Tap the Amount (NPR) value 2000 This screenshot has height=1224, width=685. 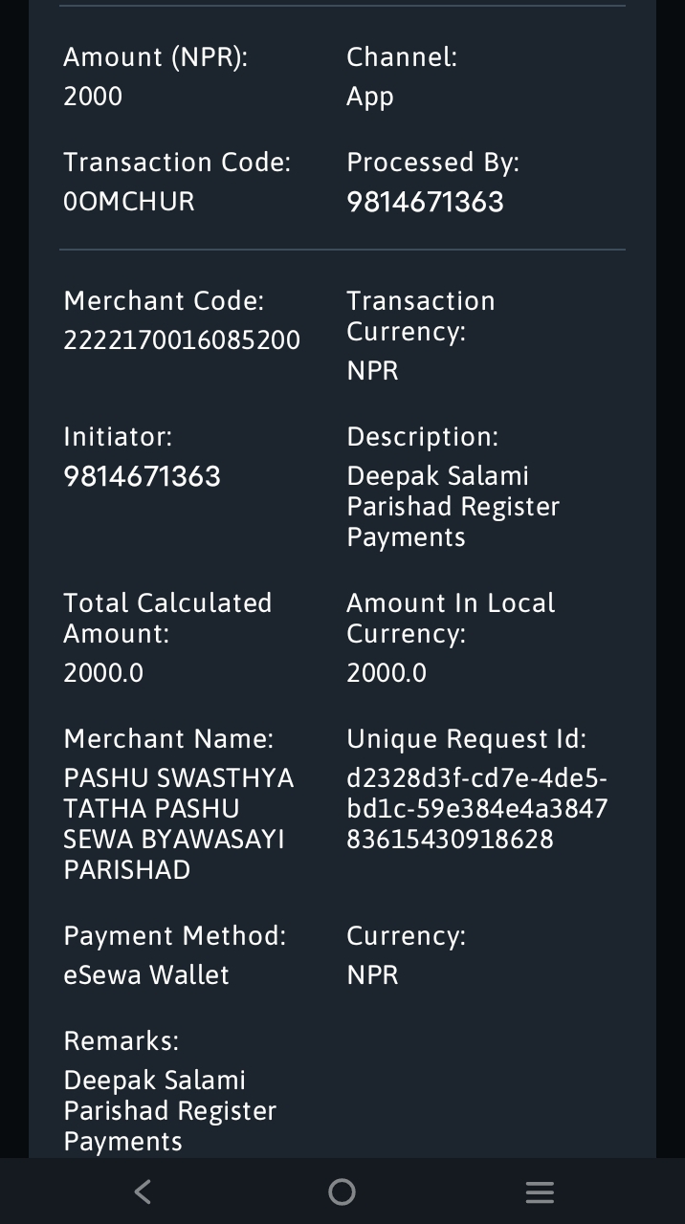click(x=93, y=97)
